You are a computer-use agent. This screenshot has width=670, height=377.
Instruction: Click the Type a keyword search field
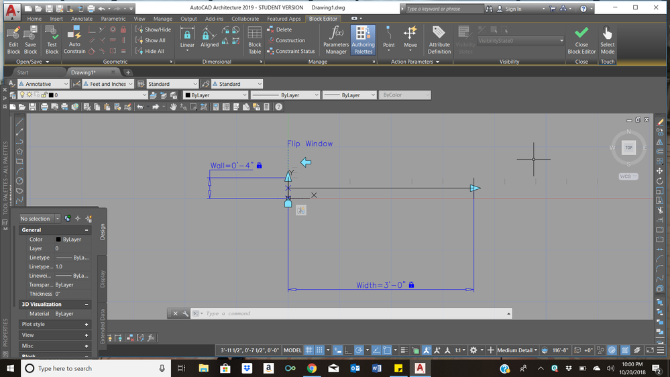coord(445,9)
